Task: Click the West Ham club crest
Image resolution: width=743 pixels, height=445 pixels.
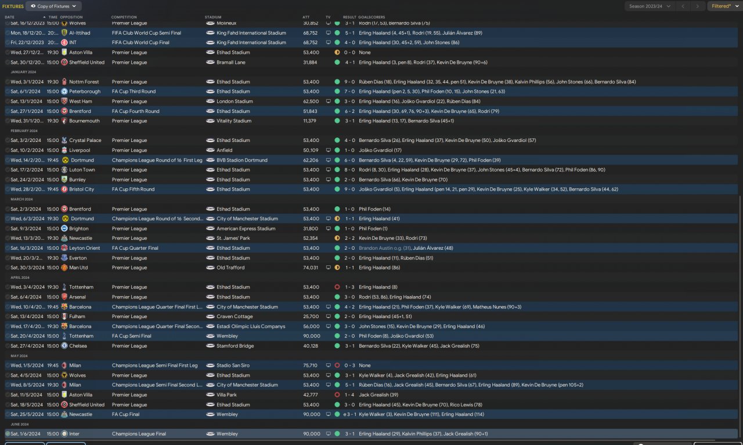Action: pyautogui.click(x=64, y=101)
